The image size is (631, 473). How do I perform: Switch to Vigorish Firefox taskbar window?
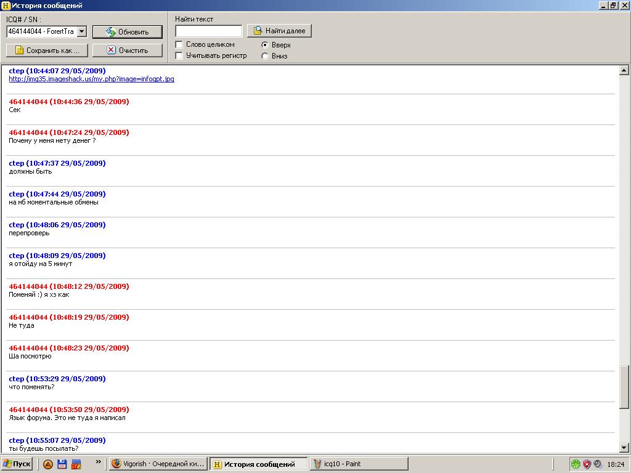click(158, 464)
